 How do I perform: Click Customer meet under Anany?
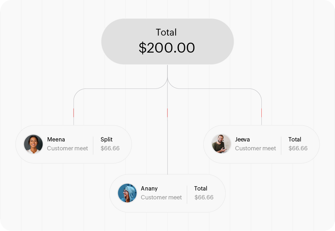coord(161,197)
